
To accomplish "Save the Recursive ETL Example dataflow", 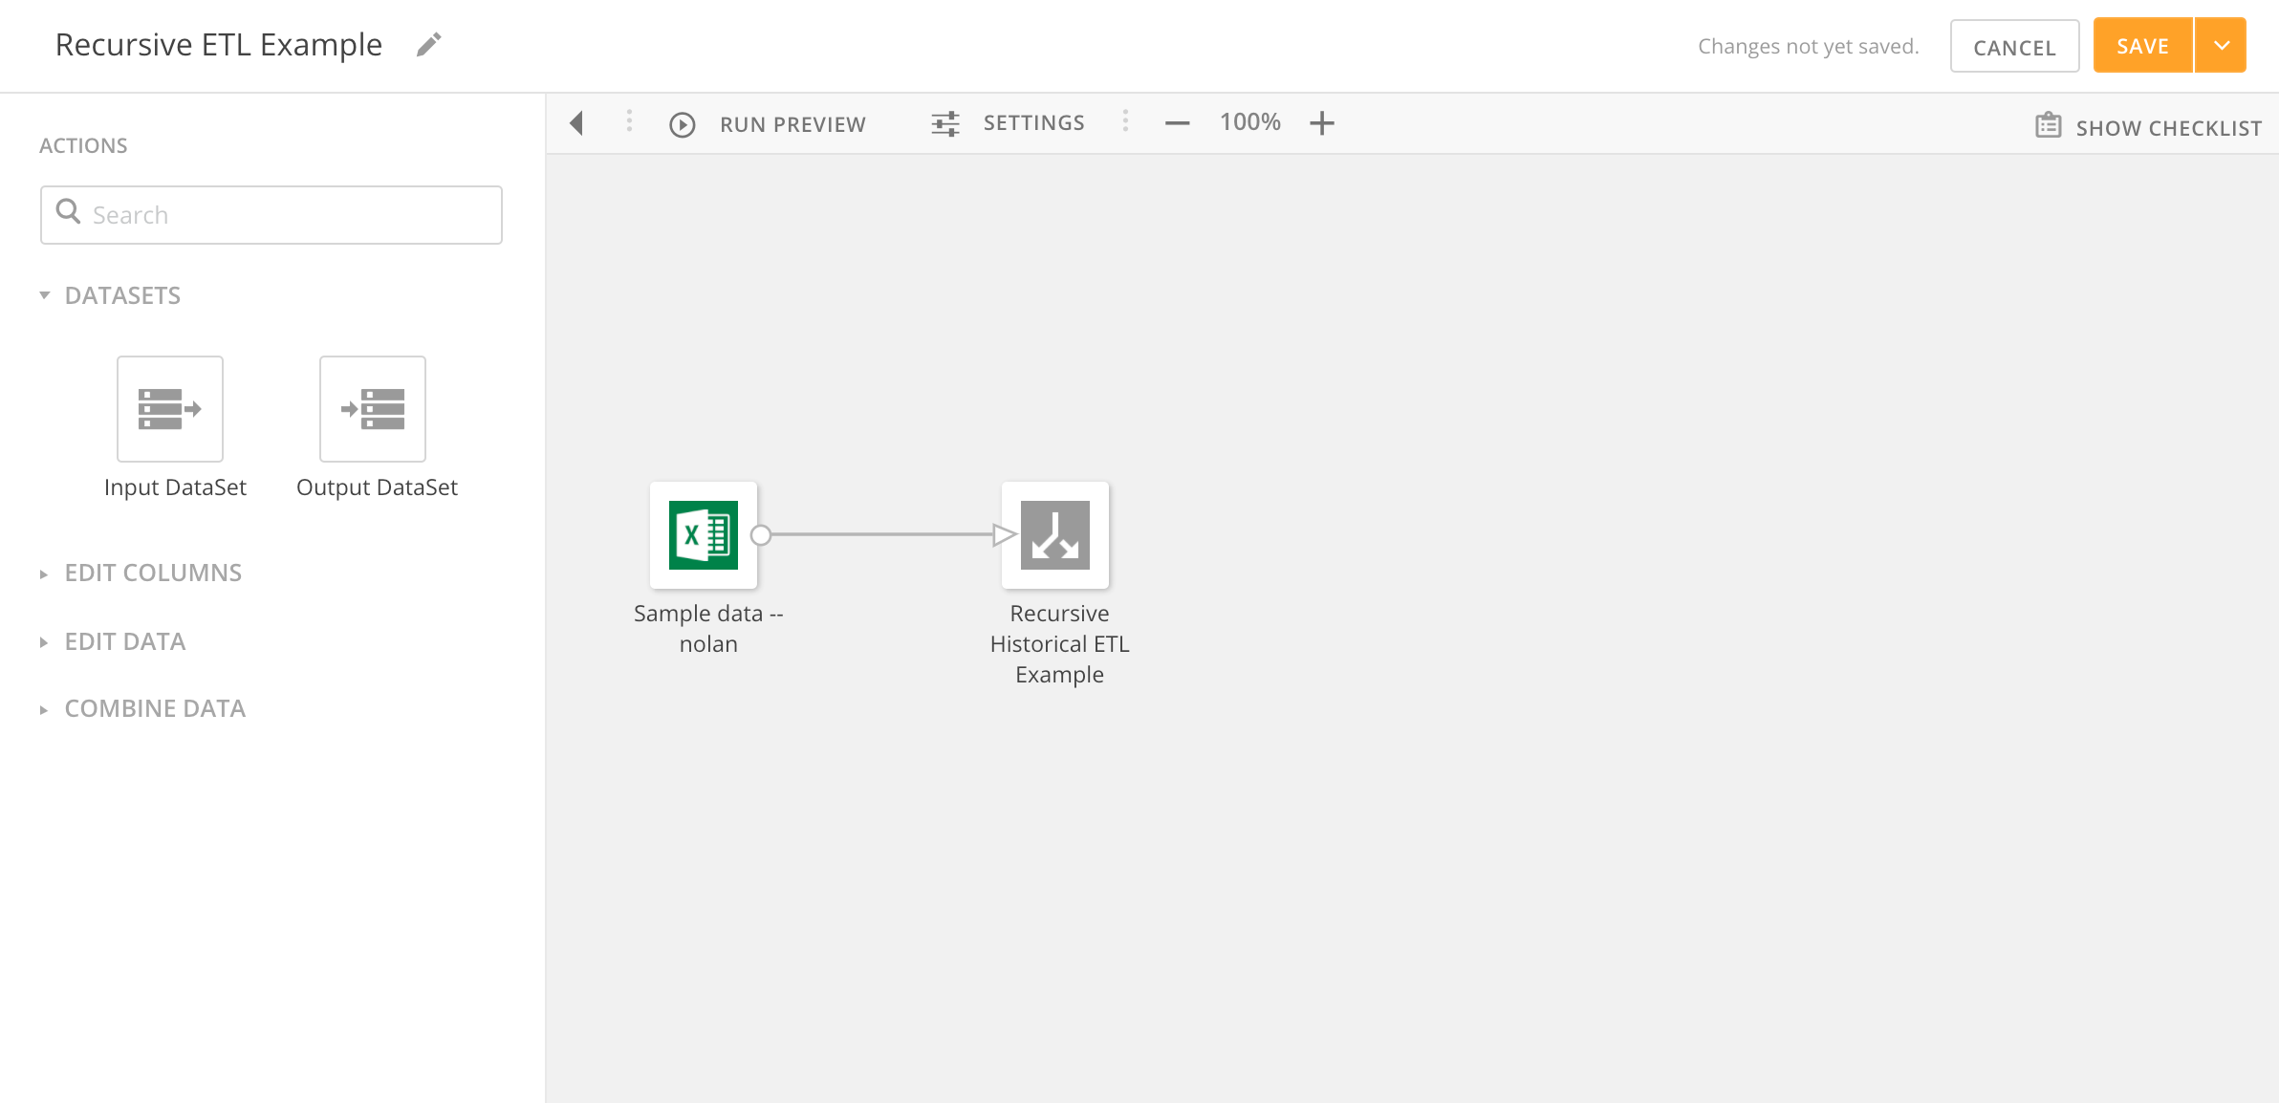I will (x=2141, y=45).
